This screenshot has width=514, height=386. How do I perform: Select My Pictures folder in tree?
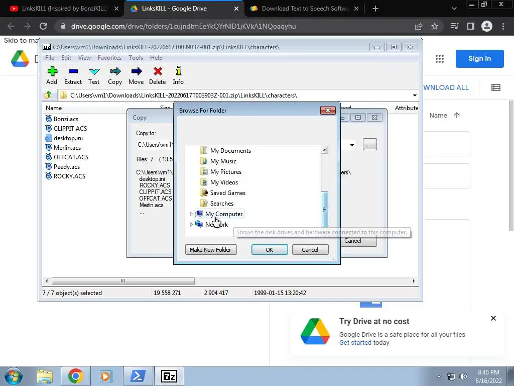pos(225,172)
